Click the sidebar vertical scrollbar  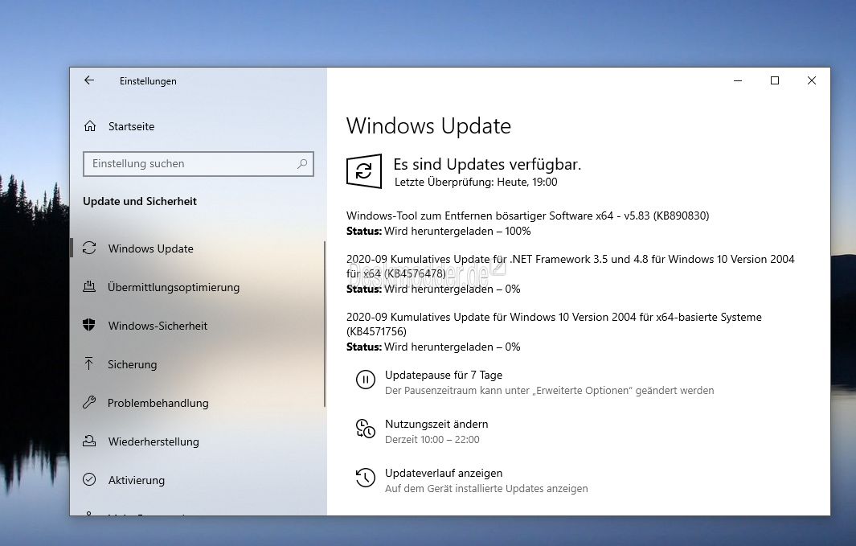click(325, 324)
